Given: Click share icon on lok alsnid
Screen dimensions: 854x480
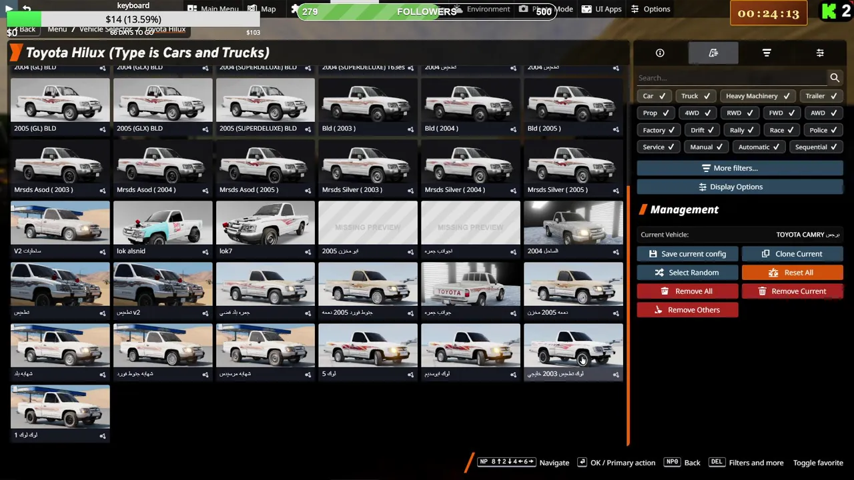Looking at the screenshot, I should tap(205, 251).
